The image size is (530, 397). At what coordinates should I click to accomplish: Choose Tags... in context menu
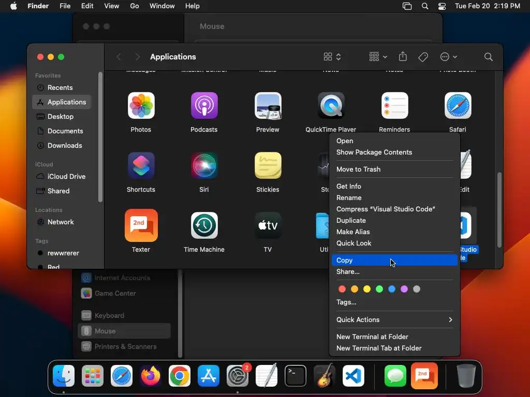pyautogui.click(x=394, y=302)
